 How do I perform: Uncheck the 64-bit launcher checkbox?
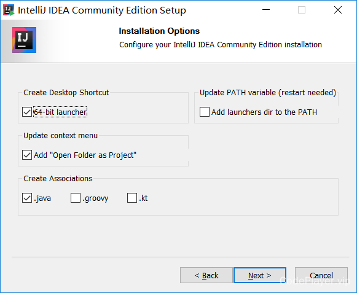point(27,112)
